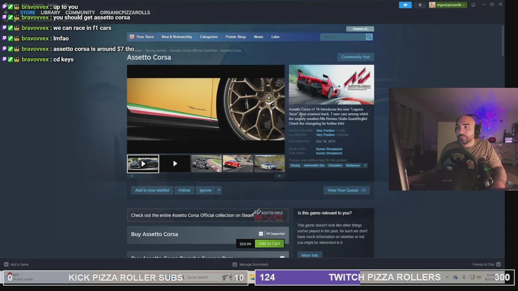This screenshot has width=518, height=291.
Task: Select the white car screenshot thumbnail
Action: [x=270, y=164]
